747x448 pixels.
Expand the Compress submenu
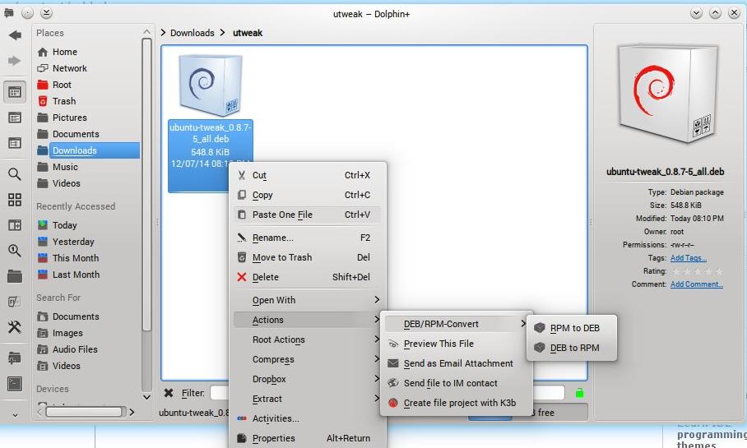coord(308,359)
